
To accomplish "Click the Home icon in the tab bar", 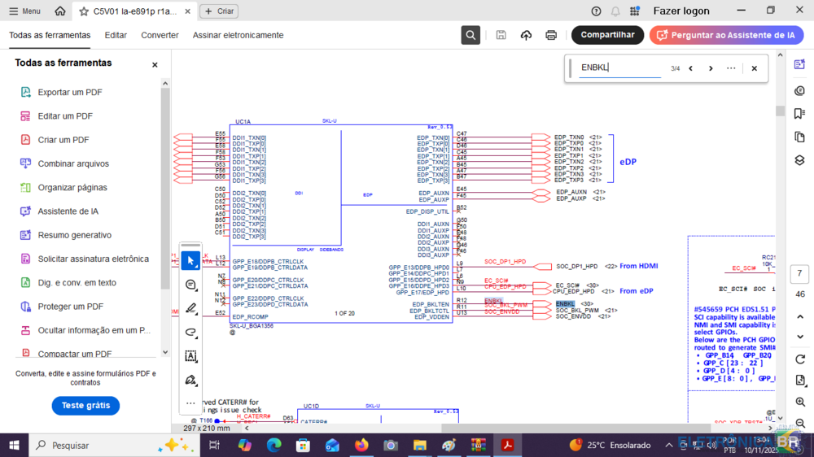I will coord(60,11).
